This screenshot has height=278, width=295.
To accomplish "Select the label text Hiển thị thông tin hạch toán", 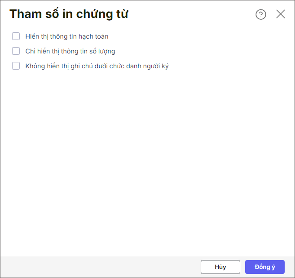I will tap(67, 36).
